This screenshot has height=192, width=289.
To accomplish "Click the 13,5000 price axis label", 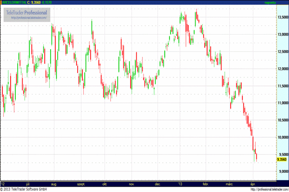I will point(283,17).
